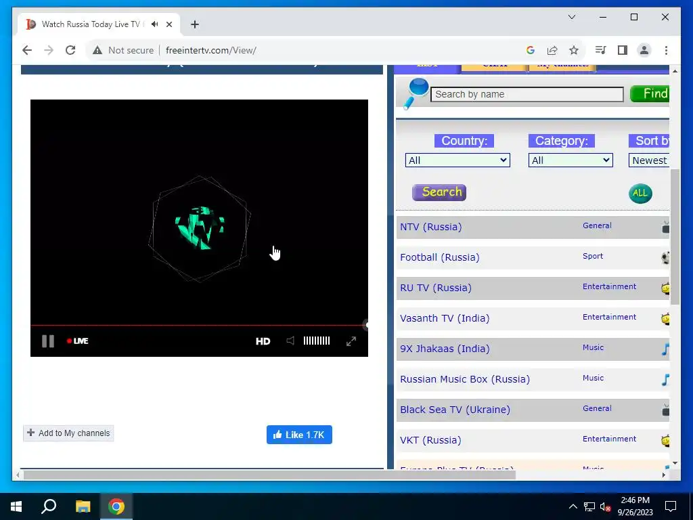Open media controls icon in toolbar
The height and width of the screenshot is (520, 693).
point(600,50)
